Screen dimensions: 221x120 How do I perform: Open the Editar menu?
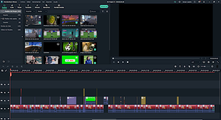pyautogui.click(x=29, y=2)
